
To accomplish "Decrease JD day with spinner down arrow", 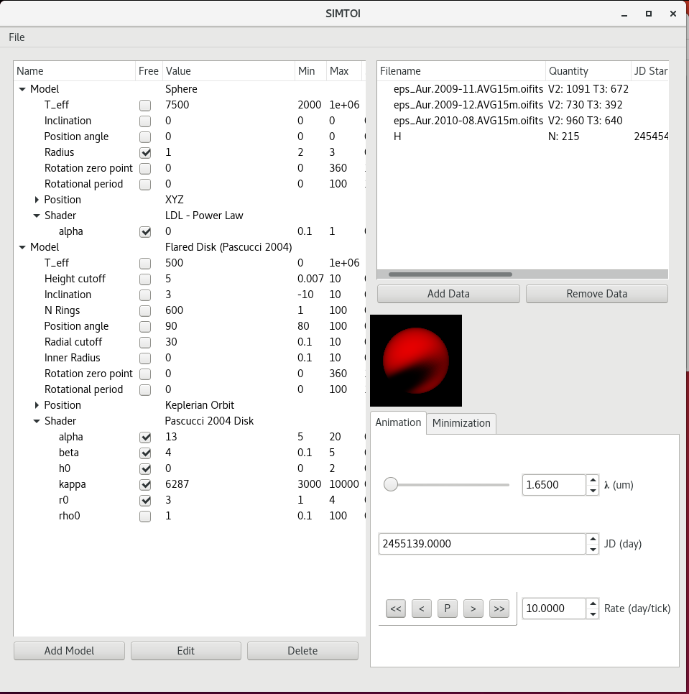I will tap(593, 549).
